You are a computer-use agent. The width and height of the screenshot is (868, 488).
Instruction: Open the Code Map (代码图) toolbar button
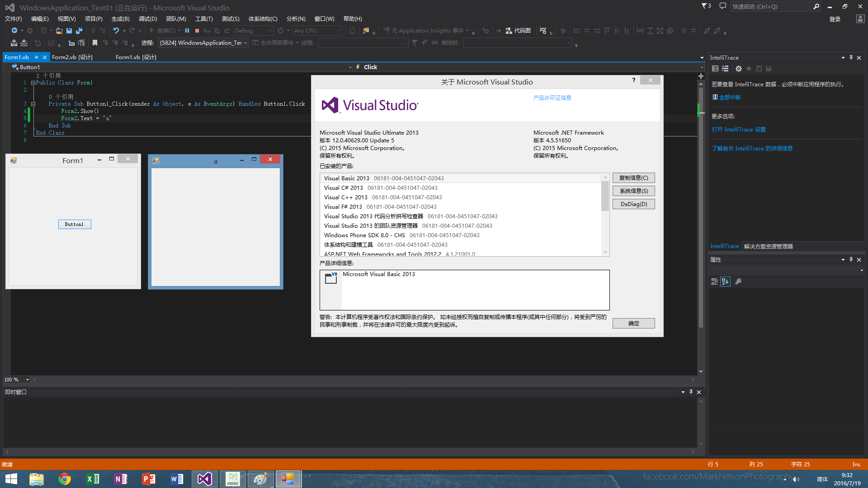point(518,31)
